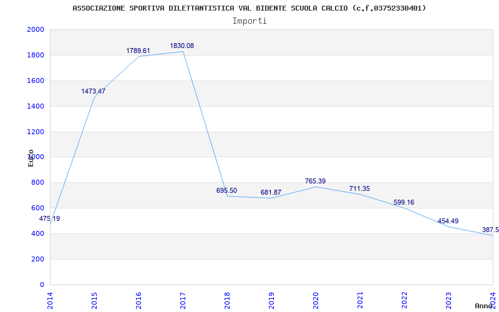Viewport: 499px width, 312px height.
Task: Click the 2023 x-axis label
Action: coord(448,300)
